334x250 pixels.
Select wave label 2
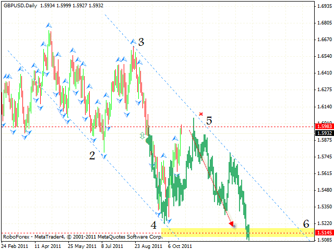(x=92, y=156)
